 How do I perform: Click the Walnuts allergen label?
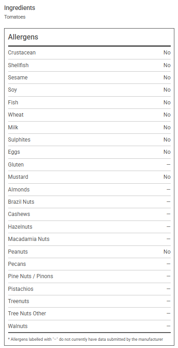(18, 326)
